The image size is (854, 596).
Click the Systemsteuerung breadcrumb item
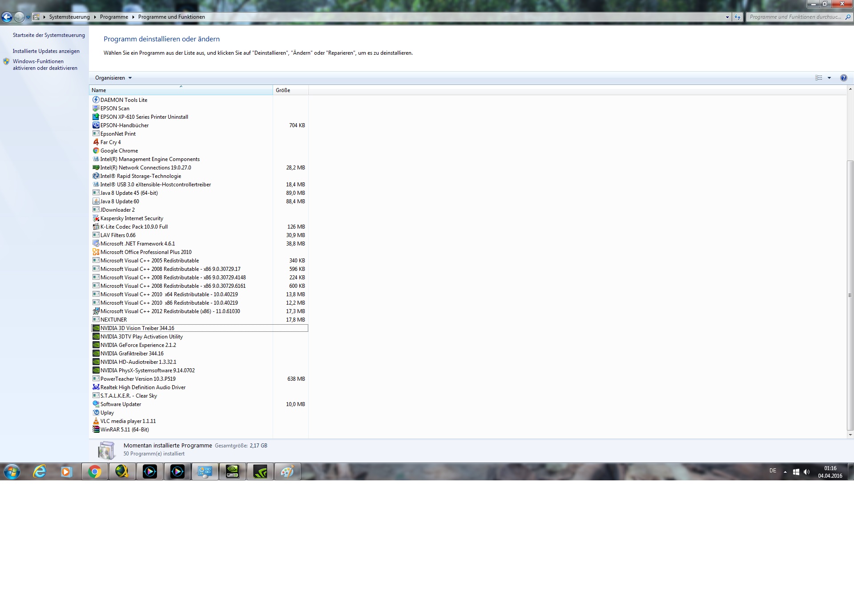coord(69,17)
